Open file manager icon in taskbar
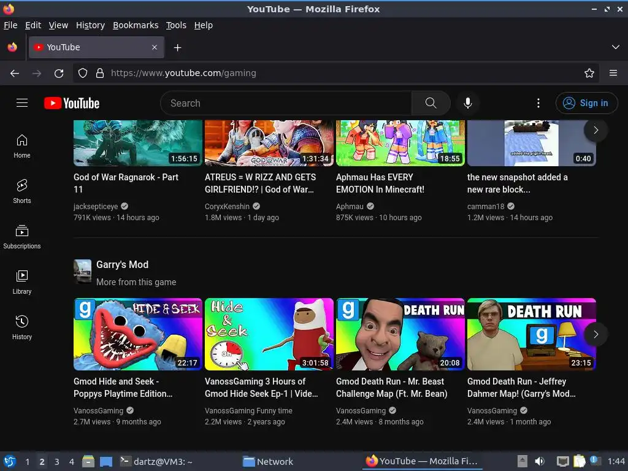The image size is (628, 471). click(88, 461)
